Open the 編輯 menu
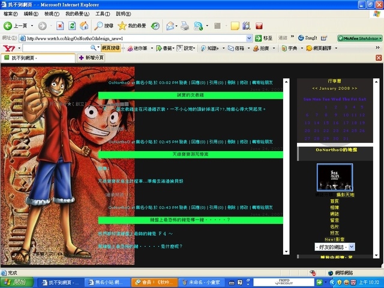 31,14
